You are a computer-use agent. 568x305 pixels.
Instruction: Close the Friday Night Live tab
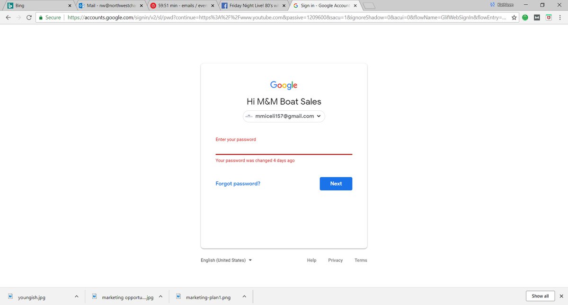pos(283,6)
